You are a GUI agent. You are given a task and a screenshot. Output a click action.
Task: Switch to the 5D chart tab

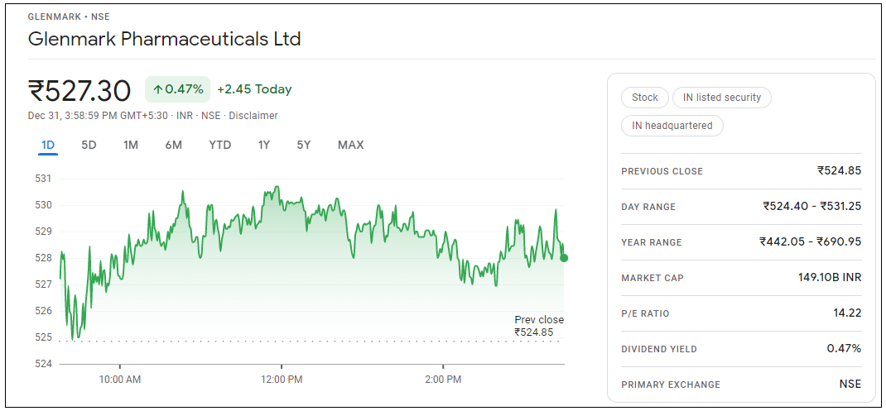coord(89,145)
